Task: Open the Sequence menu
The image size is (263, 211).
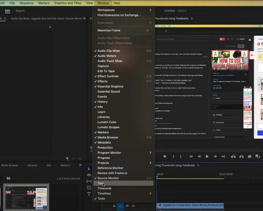Action: [27, 3]
